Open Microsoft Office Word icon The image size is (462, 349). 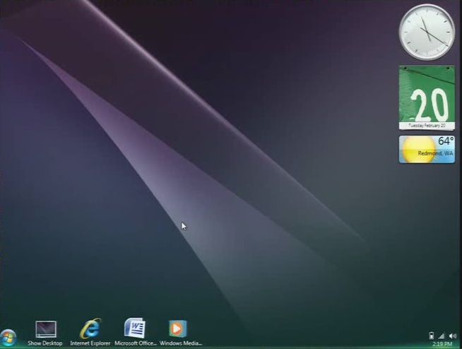(x=135, y=328)
